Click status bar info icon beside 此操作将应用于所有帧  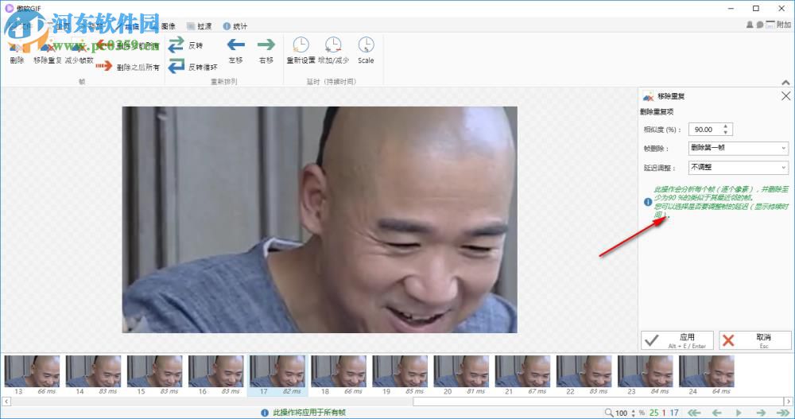(265, 413)
